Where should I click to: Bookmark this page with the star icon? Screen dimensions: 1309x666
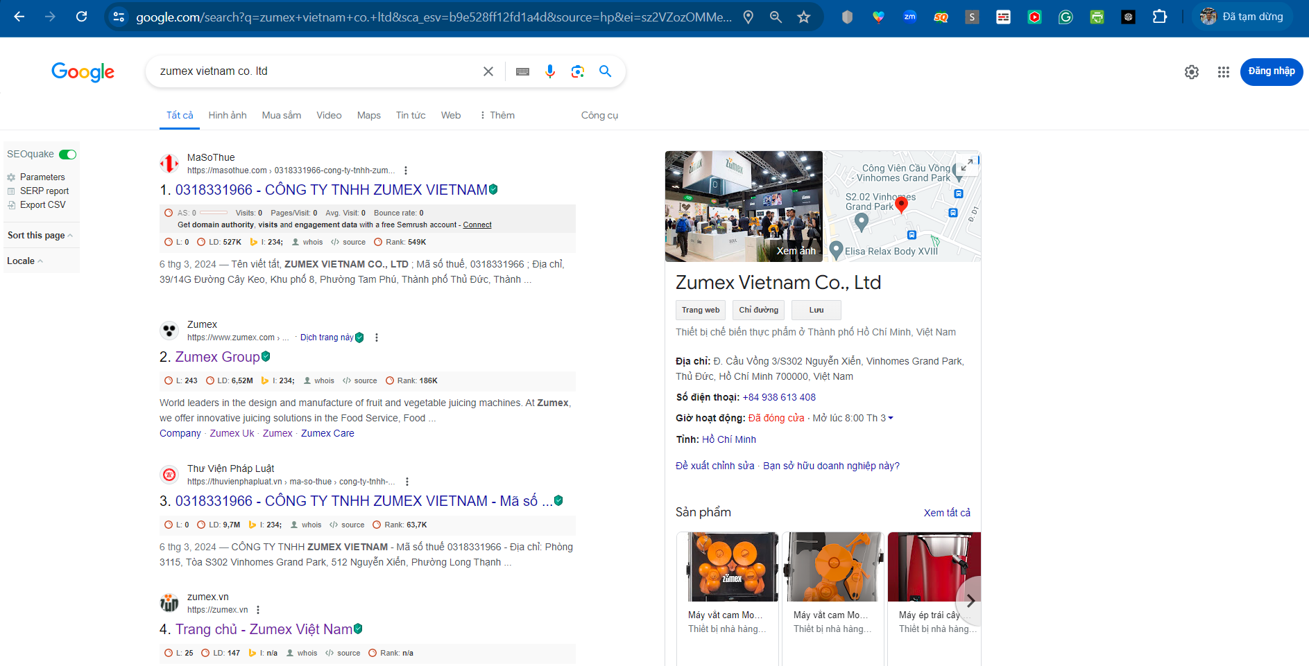point(804,17)
